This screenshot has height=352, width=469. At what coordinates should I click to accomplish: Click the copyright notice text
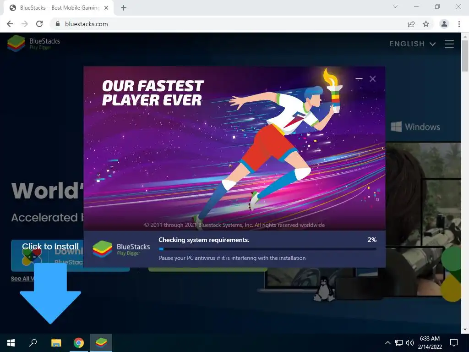234,225
